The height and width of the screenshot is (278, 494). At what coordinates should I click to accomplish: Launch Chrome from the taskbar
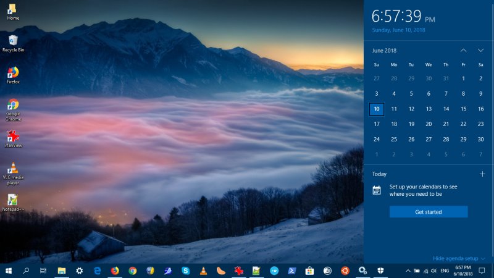133,271
